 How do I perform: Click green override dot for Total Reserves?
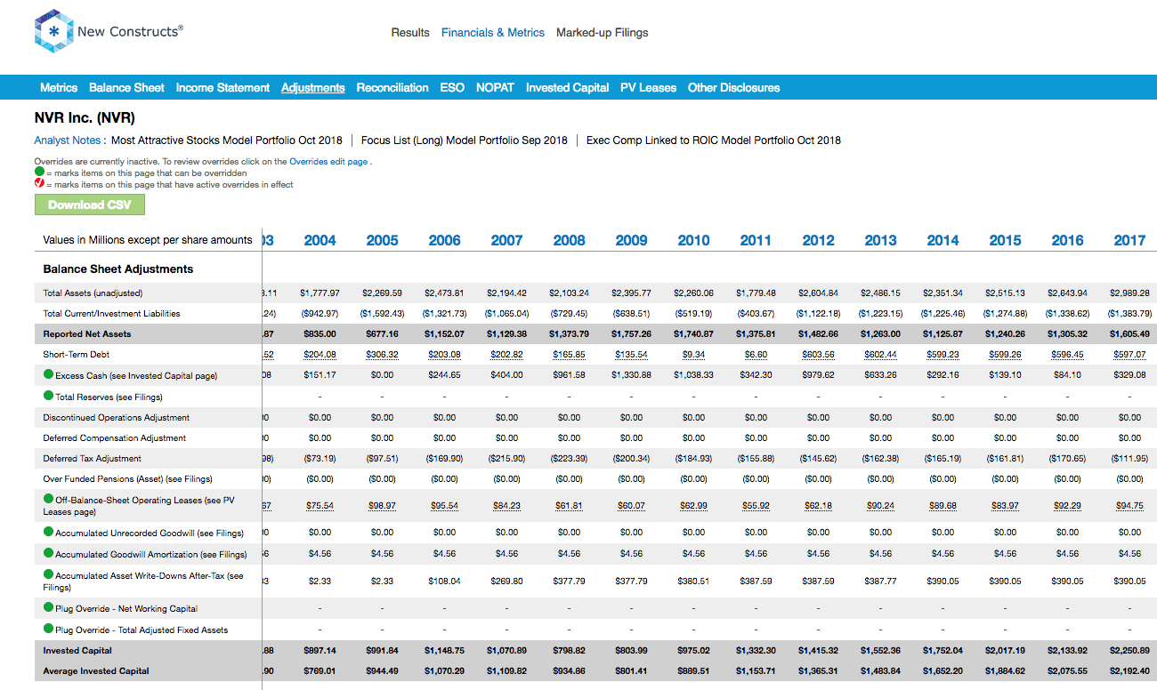coord(48,396)
